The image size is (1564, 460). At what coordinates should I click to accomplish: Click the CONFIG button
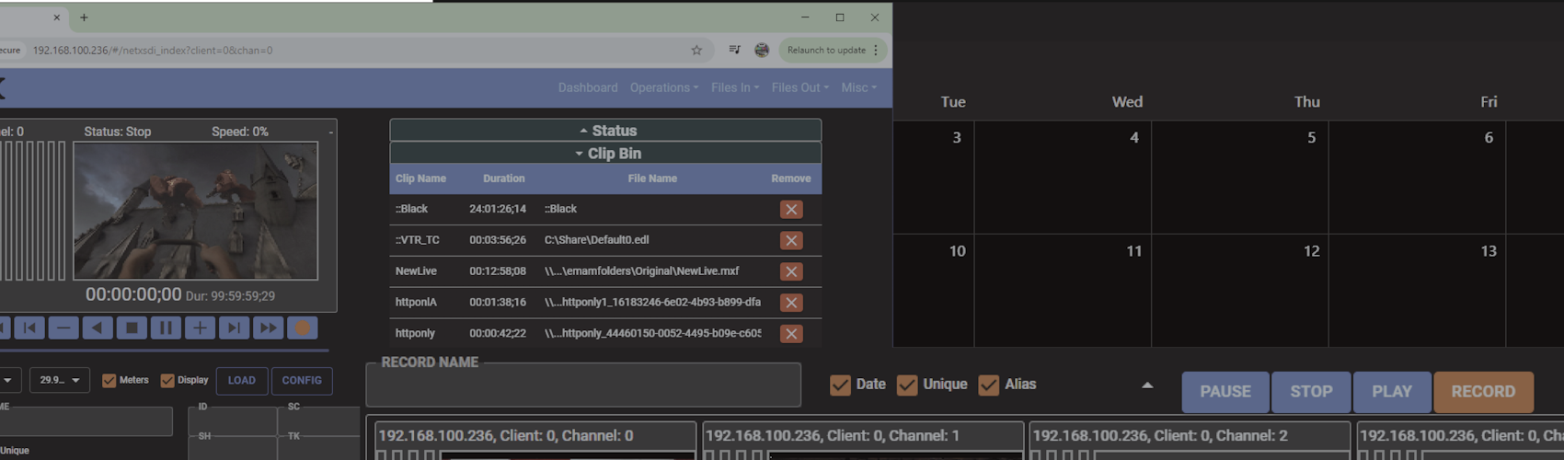[302, 381]
